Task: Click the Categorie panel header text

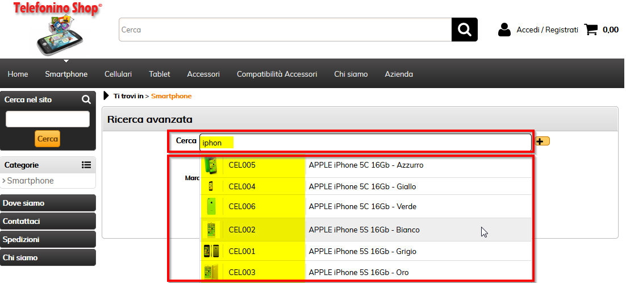Action: tap(22, 165)
